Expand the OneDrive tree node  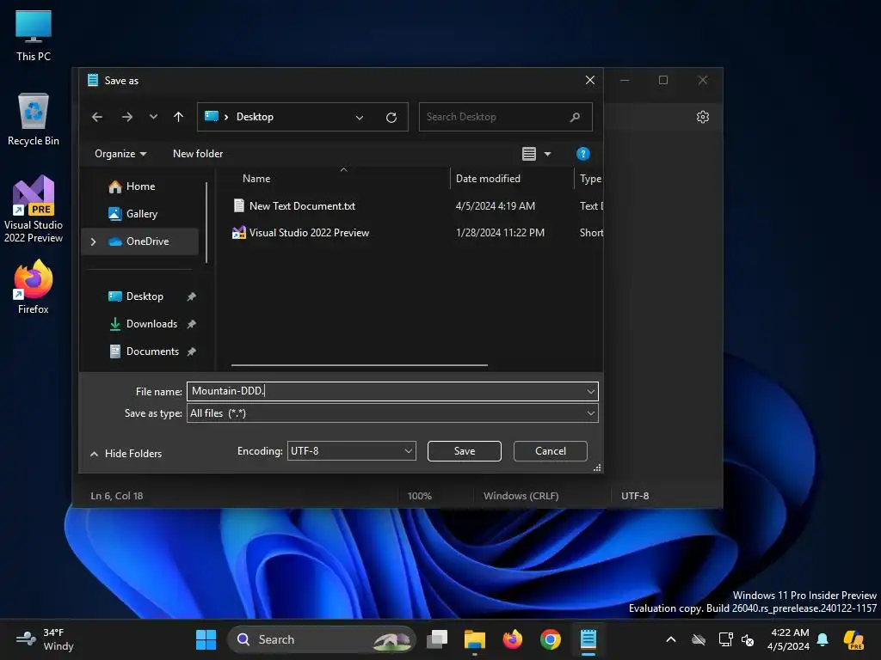click(93, 241)
